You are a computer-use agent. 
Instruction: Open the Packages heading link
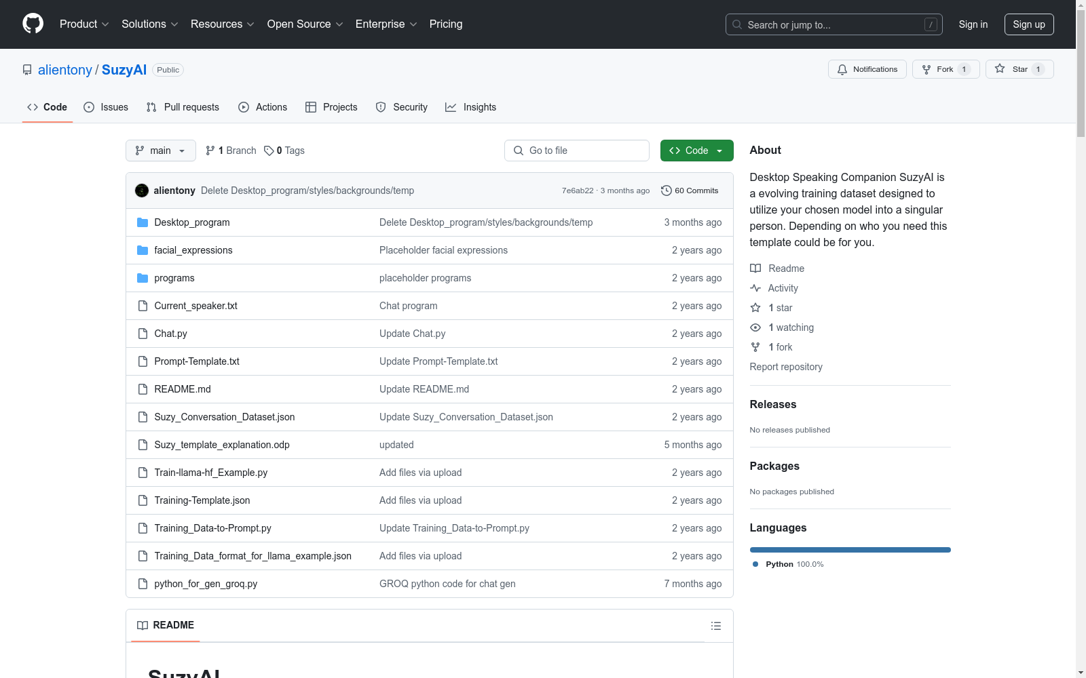pyautogui.click(x=774, y=466)
